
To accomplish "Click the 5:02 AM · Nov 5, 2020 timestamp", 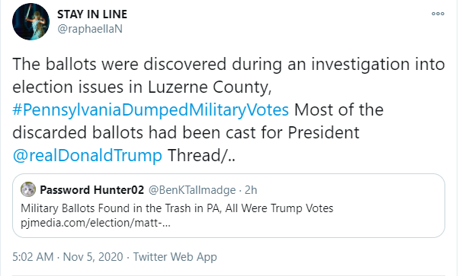I will coord(68,257).
